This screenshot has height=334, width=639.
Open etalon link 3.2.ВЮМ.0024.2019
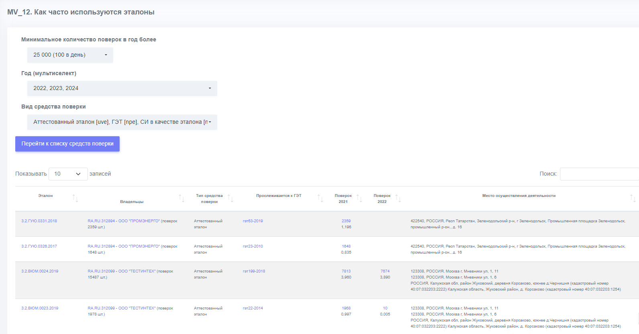(x=40, y=271)
